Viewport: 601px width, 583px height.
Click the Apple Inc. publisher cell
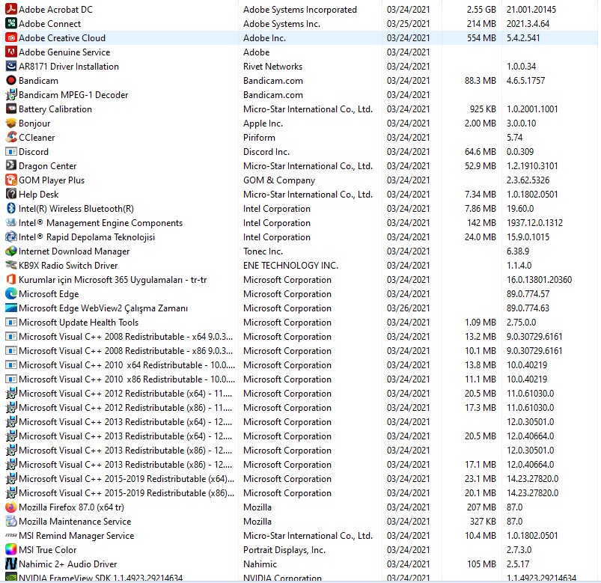coord(263,123)
